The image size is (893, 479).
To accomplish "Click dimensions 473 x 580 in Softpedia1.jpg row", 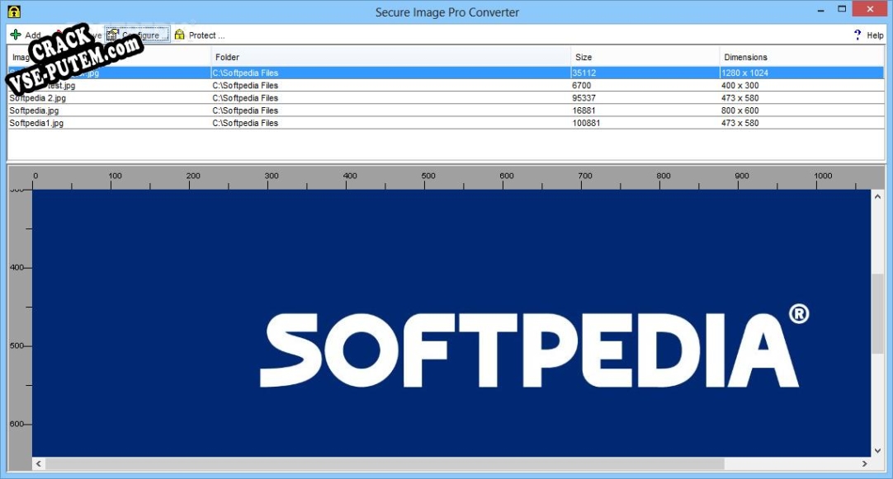I will 739,123.
